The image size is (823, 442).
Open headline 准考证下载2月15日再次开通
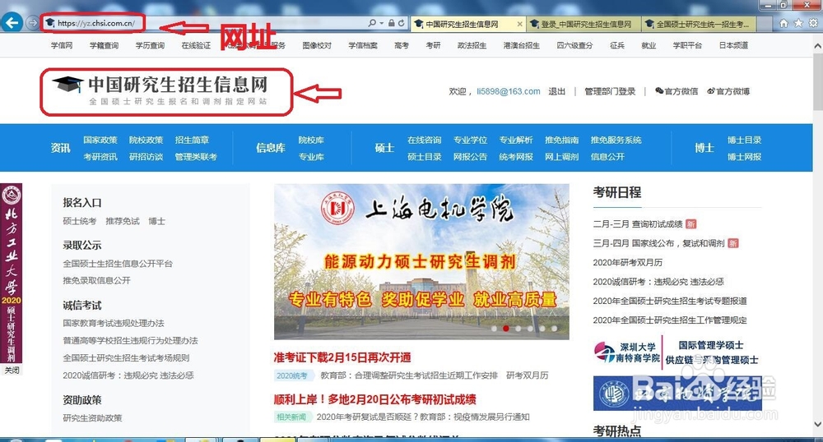pyautogui.click(x=342, y=357)
